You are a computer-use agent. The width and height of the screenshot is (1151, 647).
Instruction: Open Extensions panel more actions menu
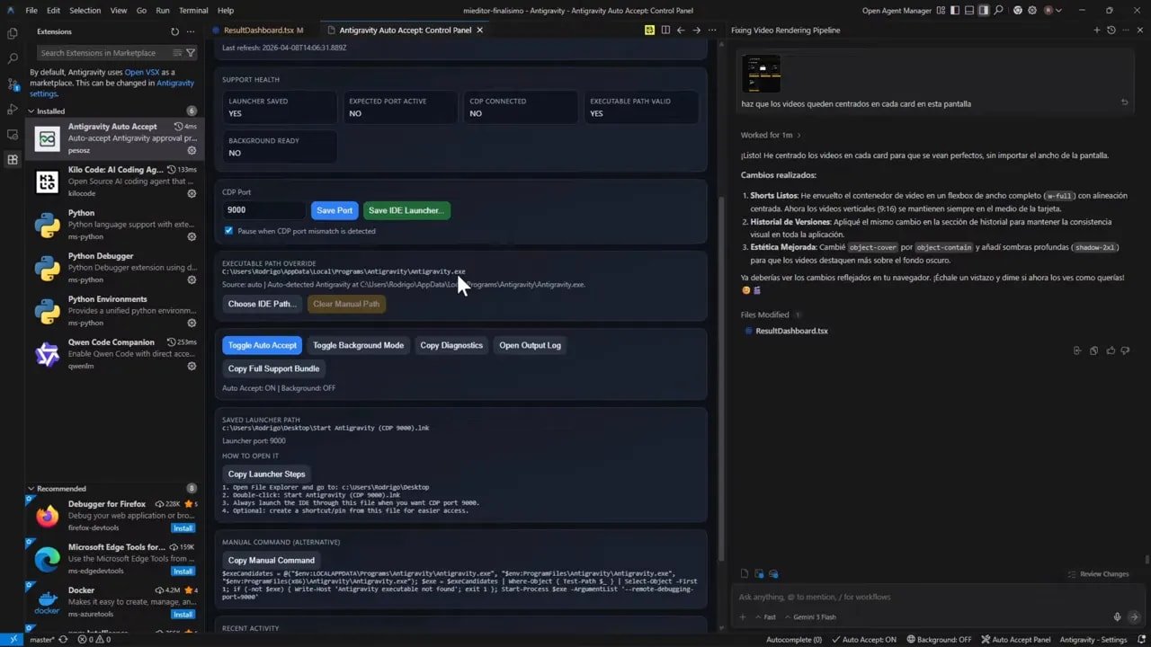tap(191, 31)
